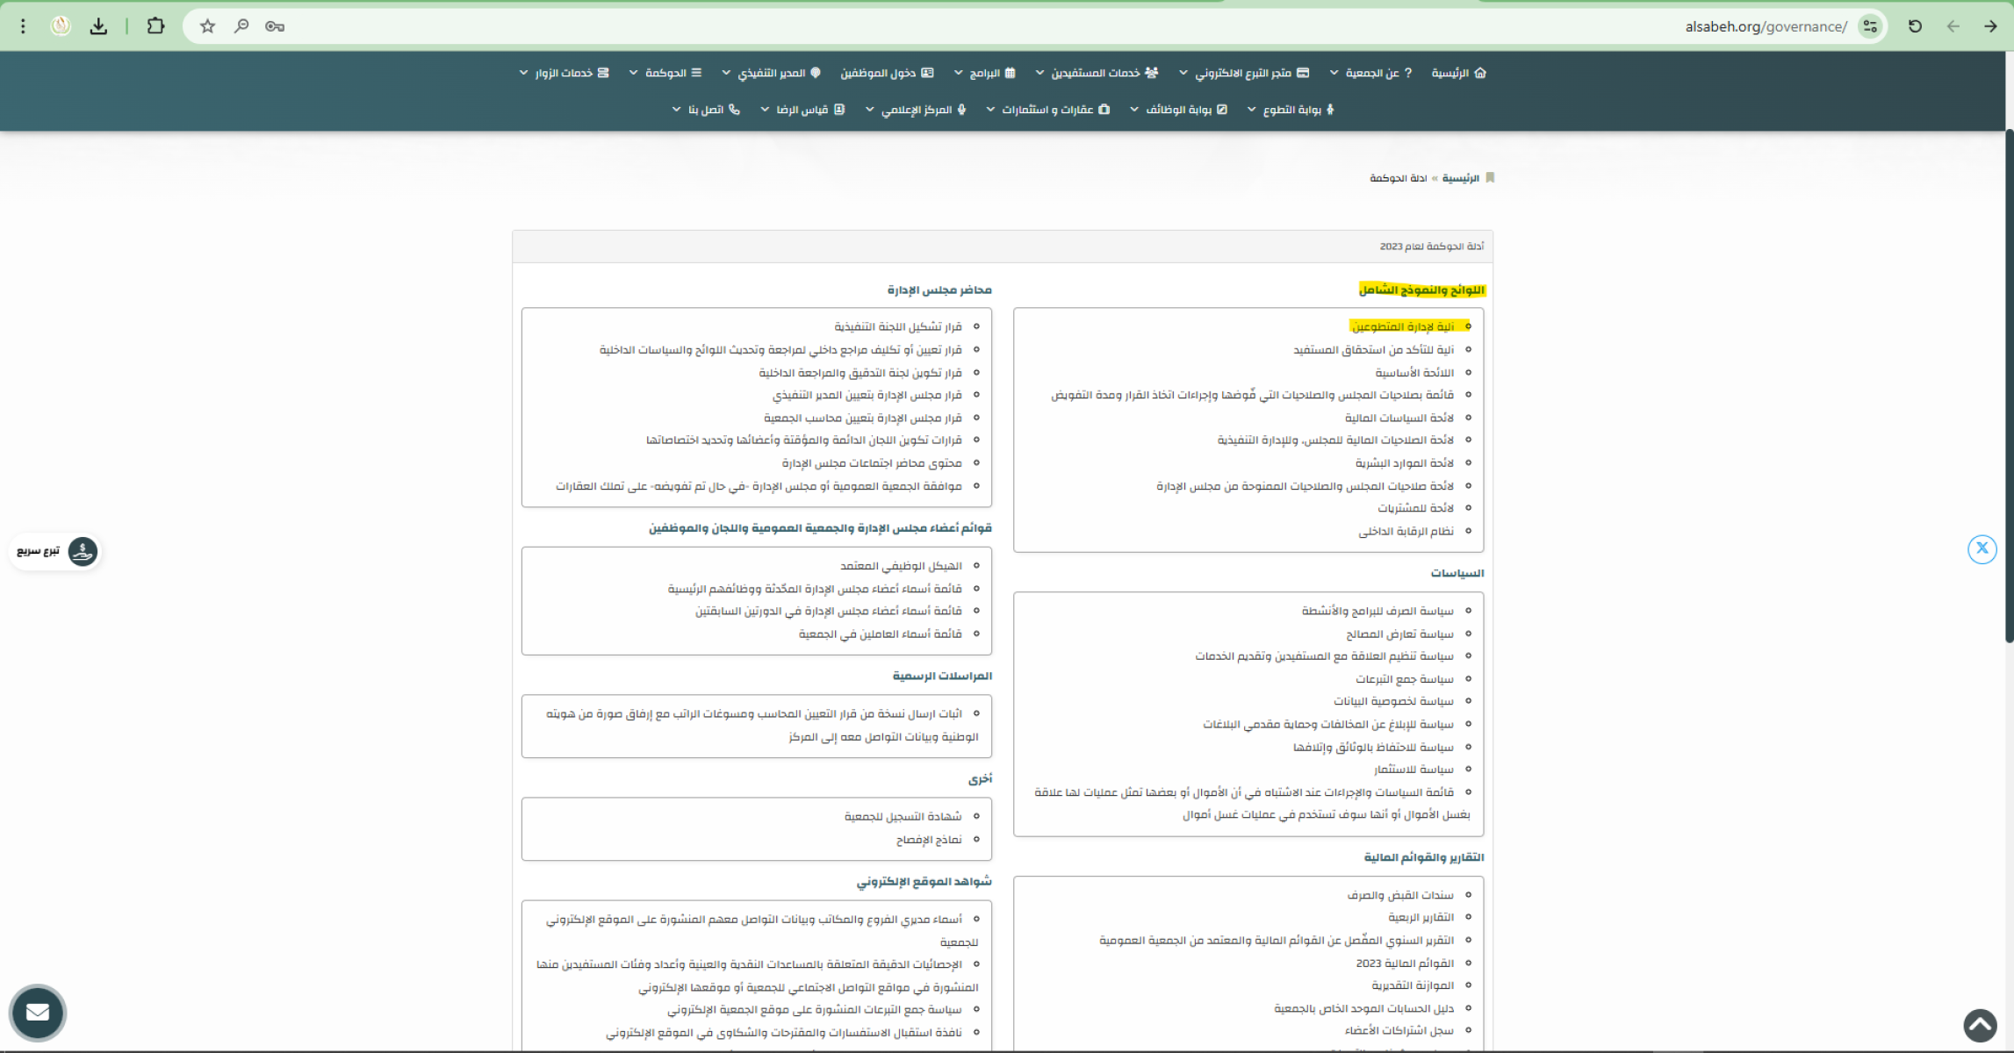Click the people icon beside خدمات المستفيدين
Image resolution: width=2014 pixels, height=1053 pixels.
point(1152,73)
